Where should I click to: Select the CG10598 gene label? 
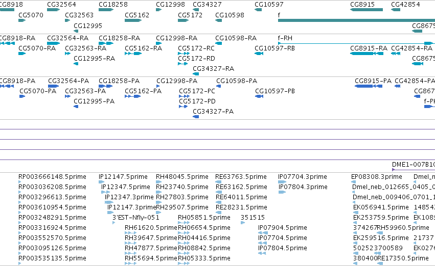click(x=230, y=15)
